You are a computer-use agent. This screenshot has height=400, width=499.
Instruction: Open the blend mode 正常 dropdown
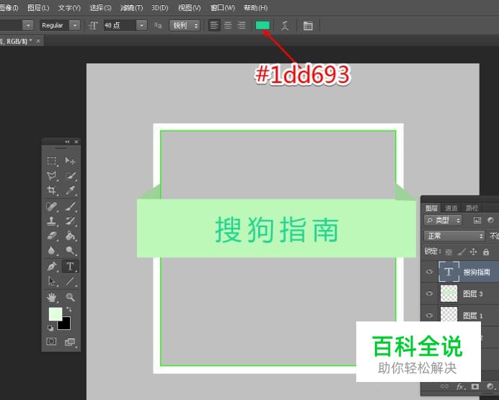[x=454, y=236]
